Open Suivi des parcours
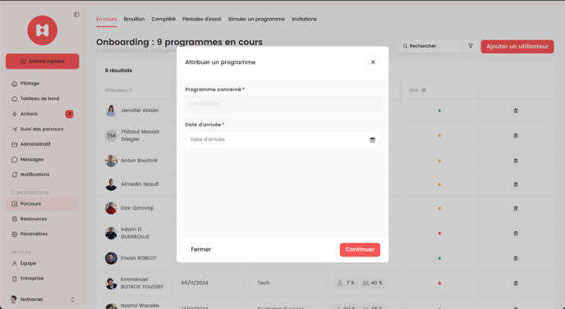The image size is (565, 309). pyautogui.click(x=42, y=130)
